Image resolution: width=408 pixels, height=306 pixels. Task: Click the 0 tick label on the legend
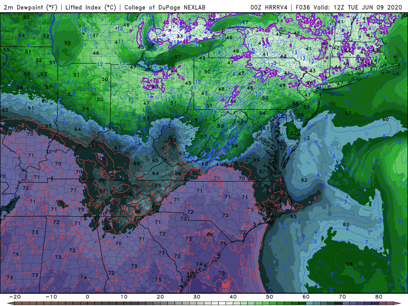[x=87, y=297]
